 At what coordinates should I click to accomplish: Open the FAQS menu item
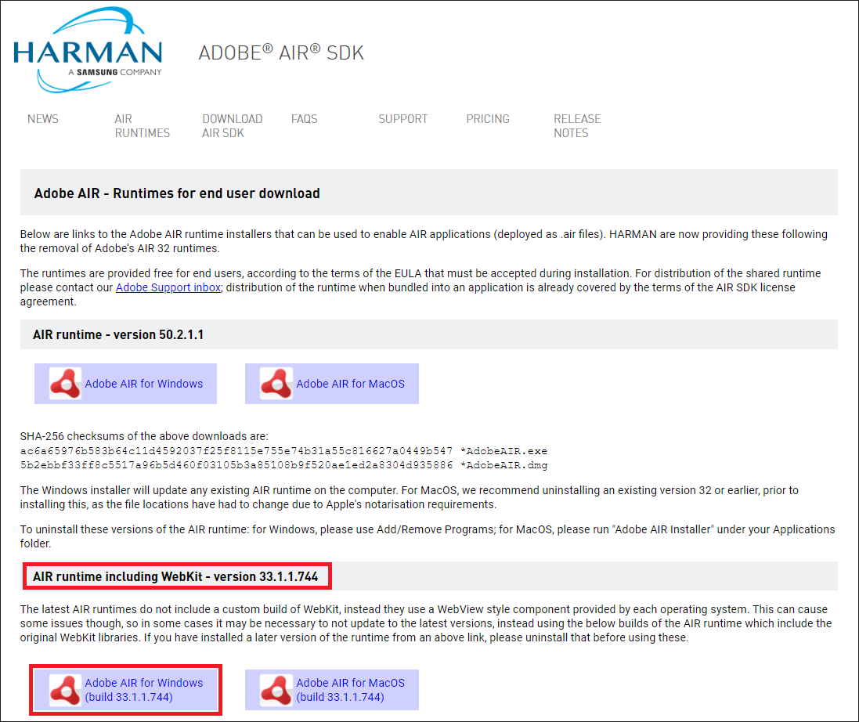304,119
